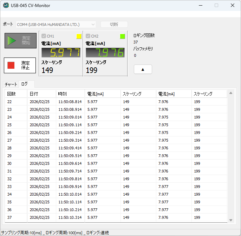Toggle the CH2 checkbox
Viewport: 241px width, 236px height.
coord(88,36)
